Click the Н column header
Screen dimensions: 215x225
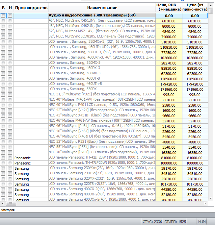point(10,8)
